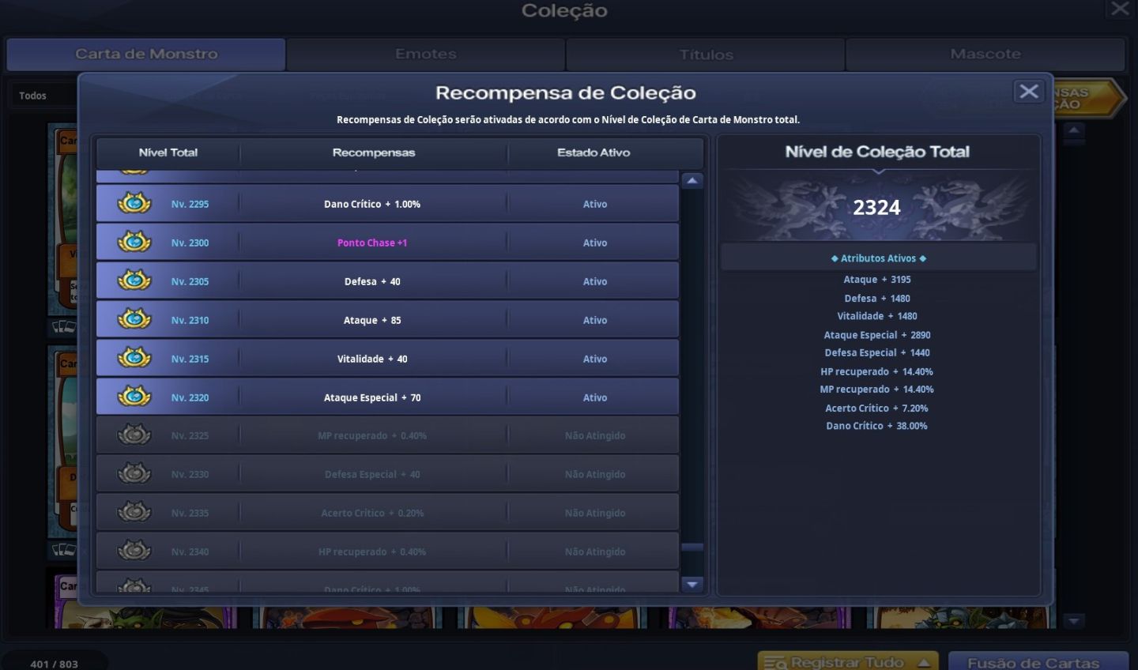
Task: Switch to the Mascote tab
Action: 985,55
